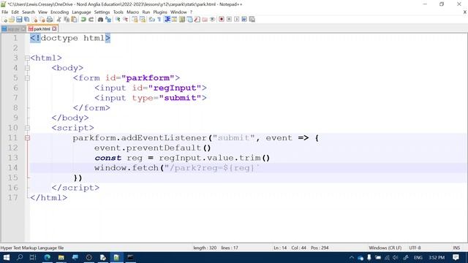The image size is (468, 263).
Task: Click the Close document toolbar icon
Action: [x=34, y=20]
